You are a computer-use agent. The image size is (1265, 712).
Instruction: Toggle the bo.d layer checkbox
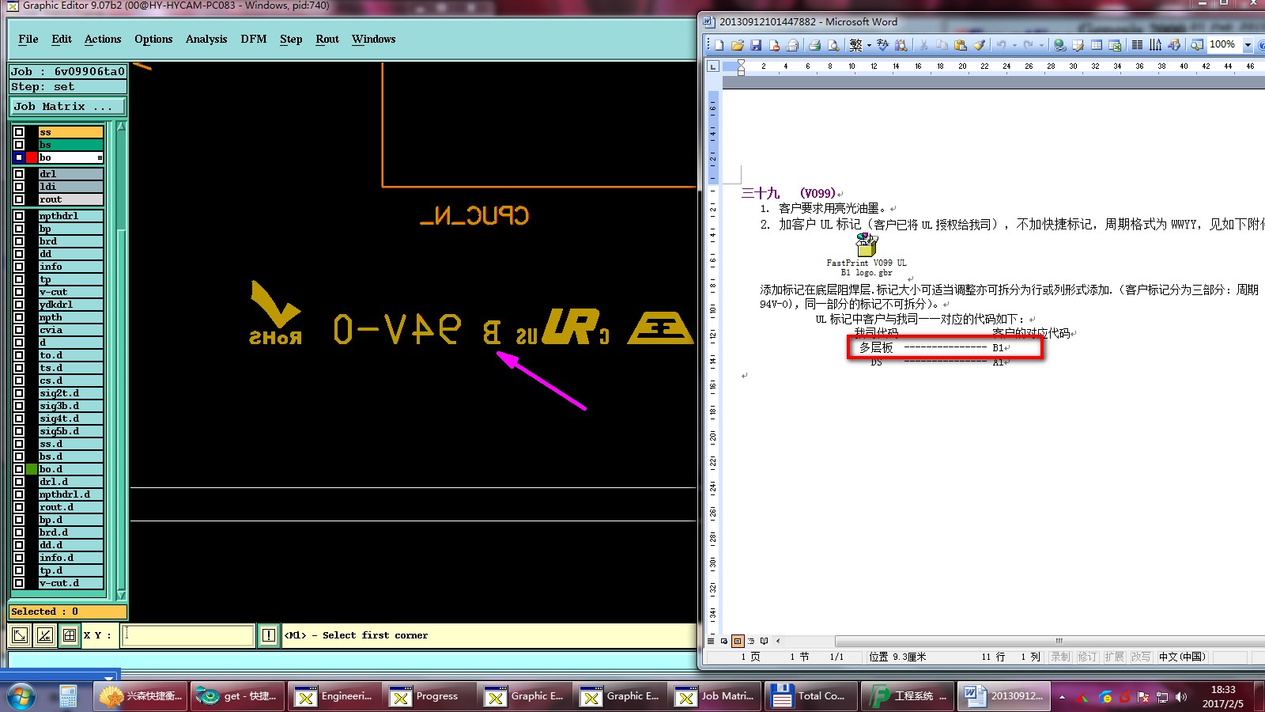(x=19, y=469)
